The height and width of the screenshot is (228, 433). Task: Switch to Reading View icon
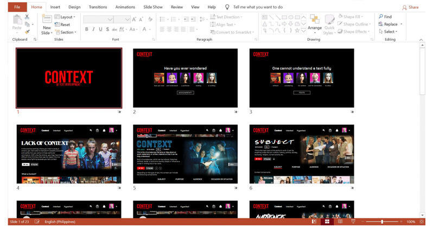click(x=340, y=221)
